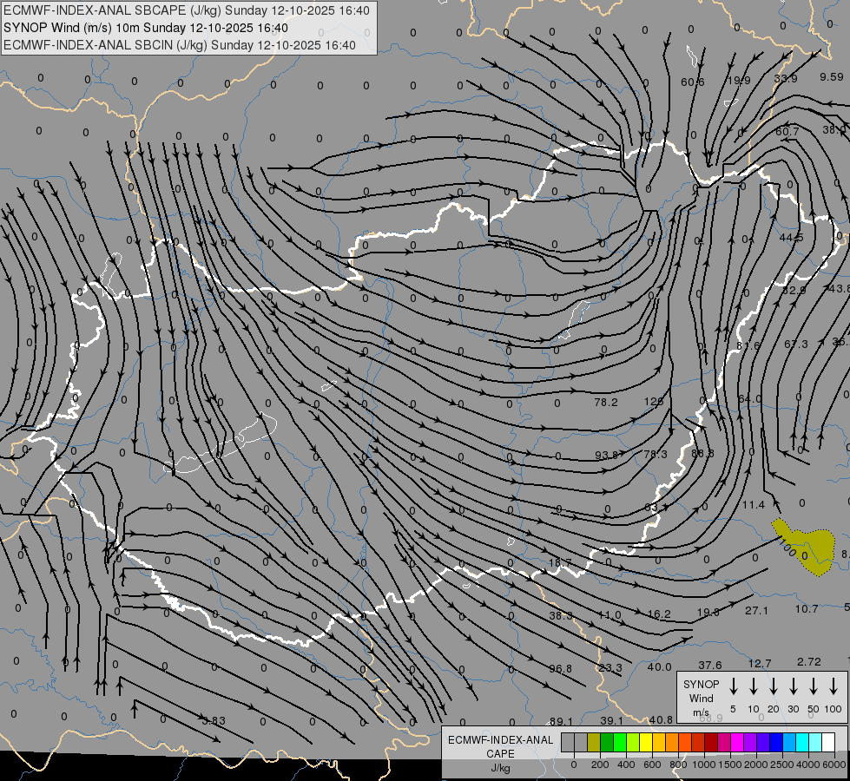Viewport: 850px width, 781px height.
Task: Click the 27.1 CAPE value on map
Action: tap(756, 610)
